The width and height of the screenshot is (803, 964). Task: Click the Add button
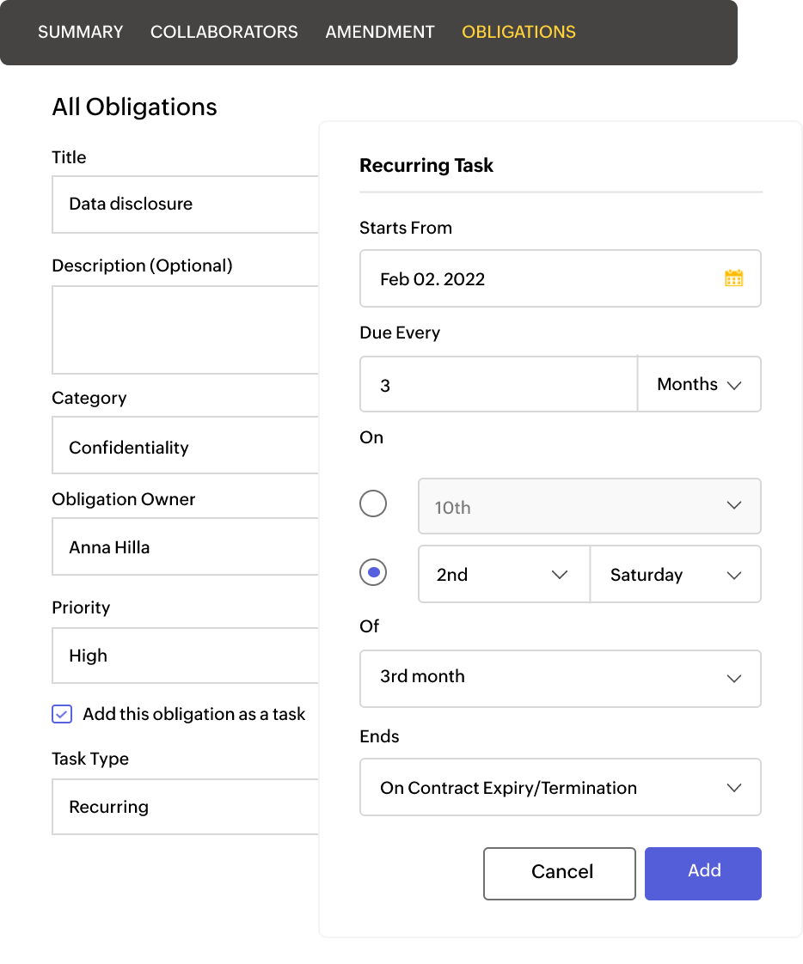coord(703,873)
